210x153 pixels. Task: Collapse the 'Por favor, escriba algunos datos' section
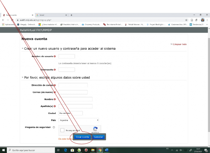(x=22, y=77)
